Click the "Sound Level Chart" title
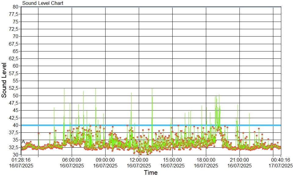 coord(43,3)
